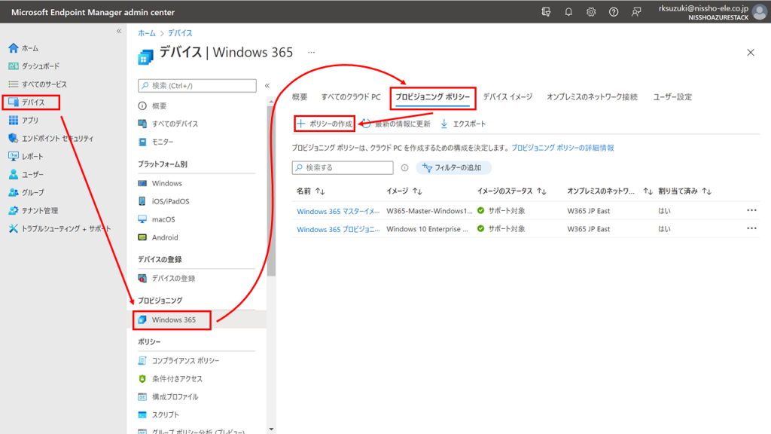Select Android platform entry
The width and height of the screenshot is (771, 434).
[x=158, y=237]
